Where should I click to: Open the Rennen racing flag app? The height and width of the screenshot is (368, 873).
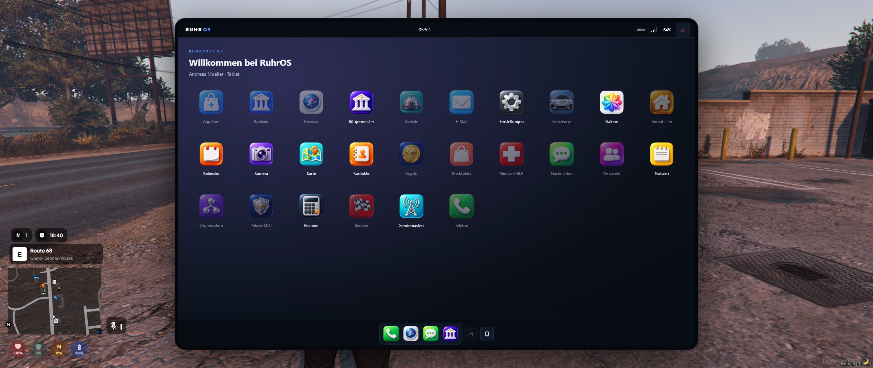coord(361,206)
